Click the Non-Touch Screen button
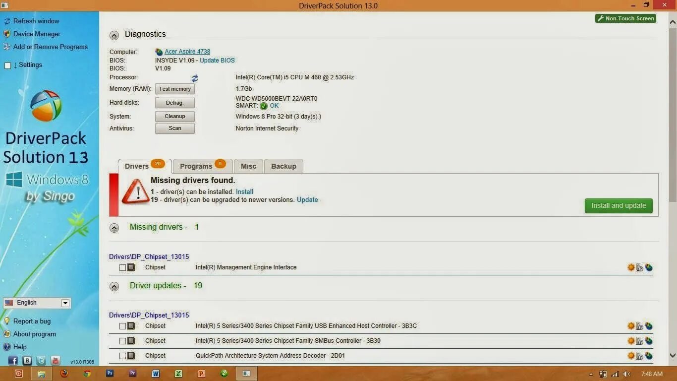Screen dimensions: 677x381 625,18
